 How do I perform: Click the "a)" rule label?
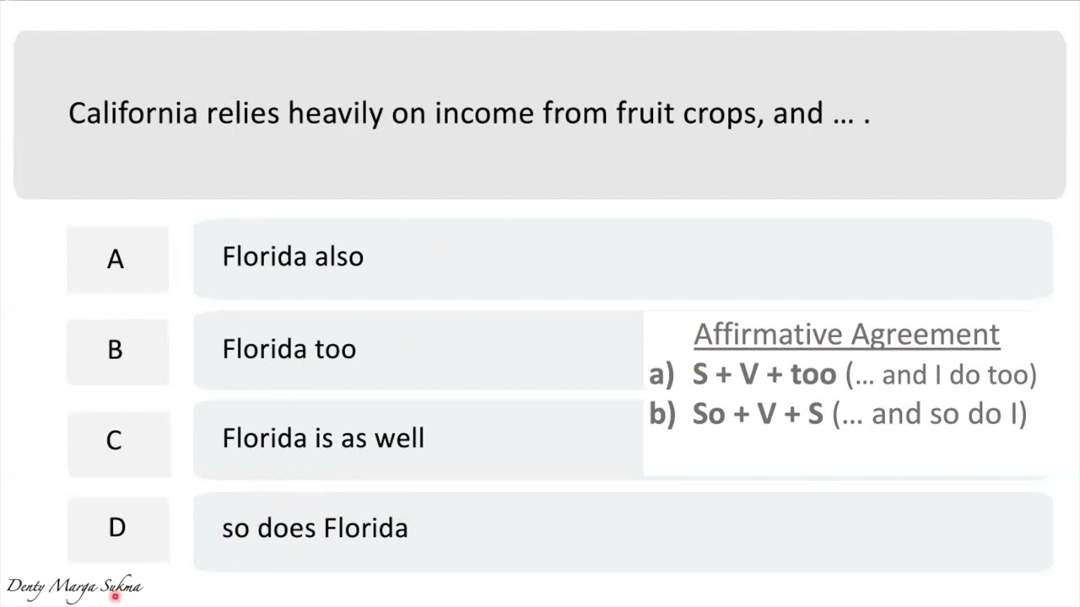(661, 374)
